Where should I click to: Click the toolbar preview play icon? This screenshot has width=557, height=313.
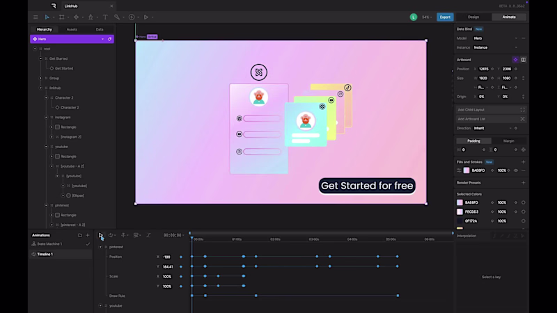coord(146,17)
